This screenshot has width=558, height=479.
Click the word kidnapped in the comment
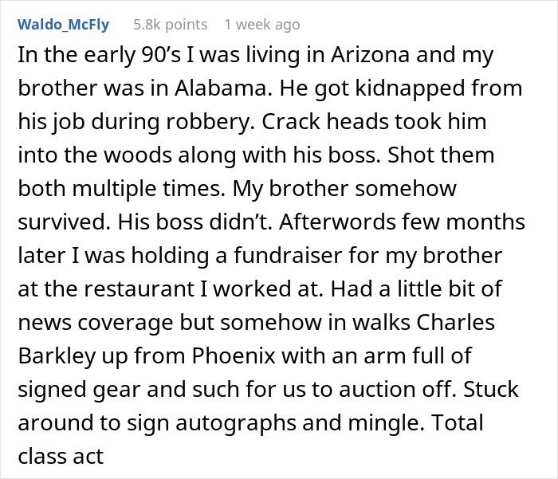[x=410, y=88]
